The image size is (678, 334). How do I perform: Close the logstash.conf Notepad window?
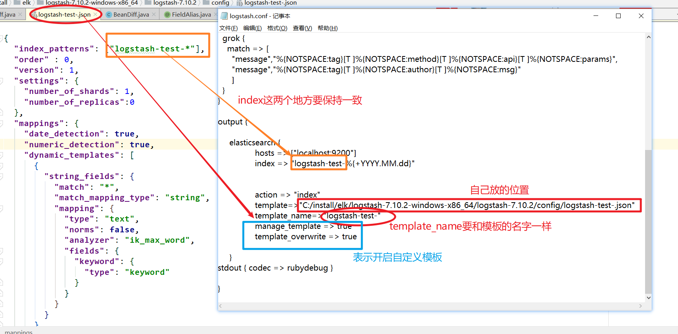tap(641, 16)
